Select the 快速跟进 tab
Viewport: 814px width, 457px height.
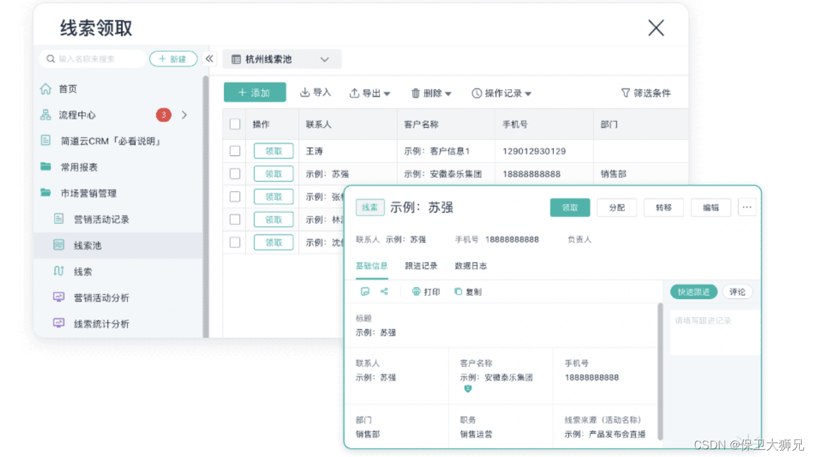pos(694,291)
